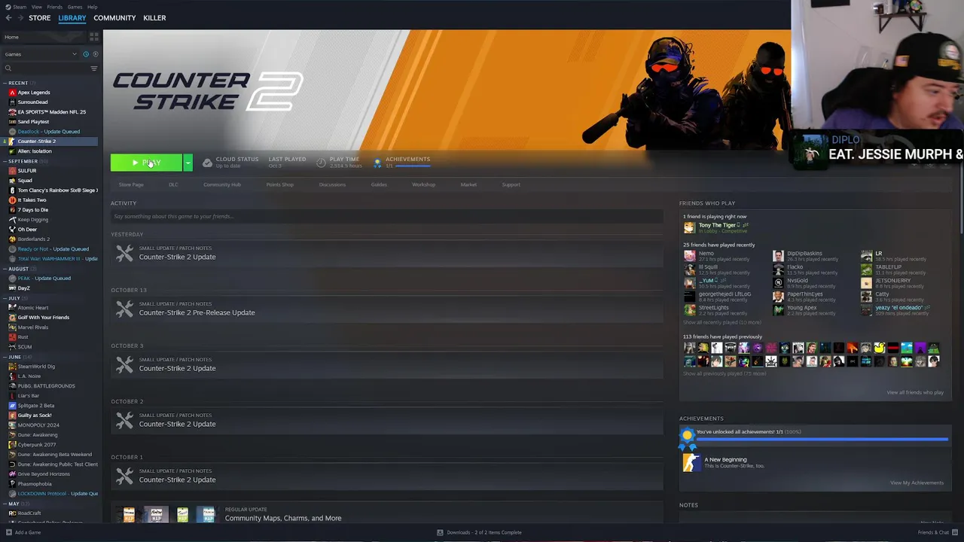
Task: Open View all friends who play
Action: coord(915,392)
